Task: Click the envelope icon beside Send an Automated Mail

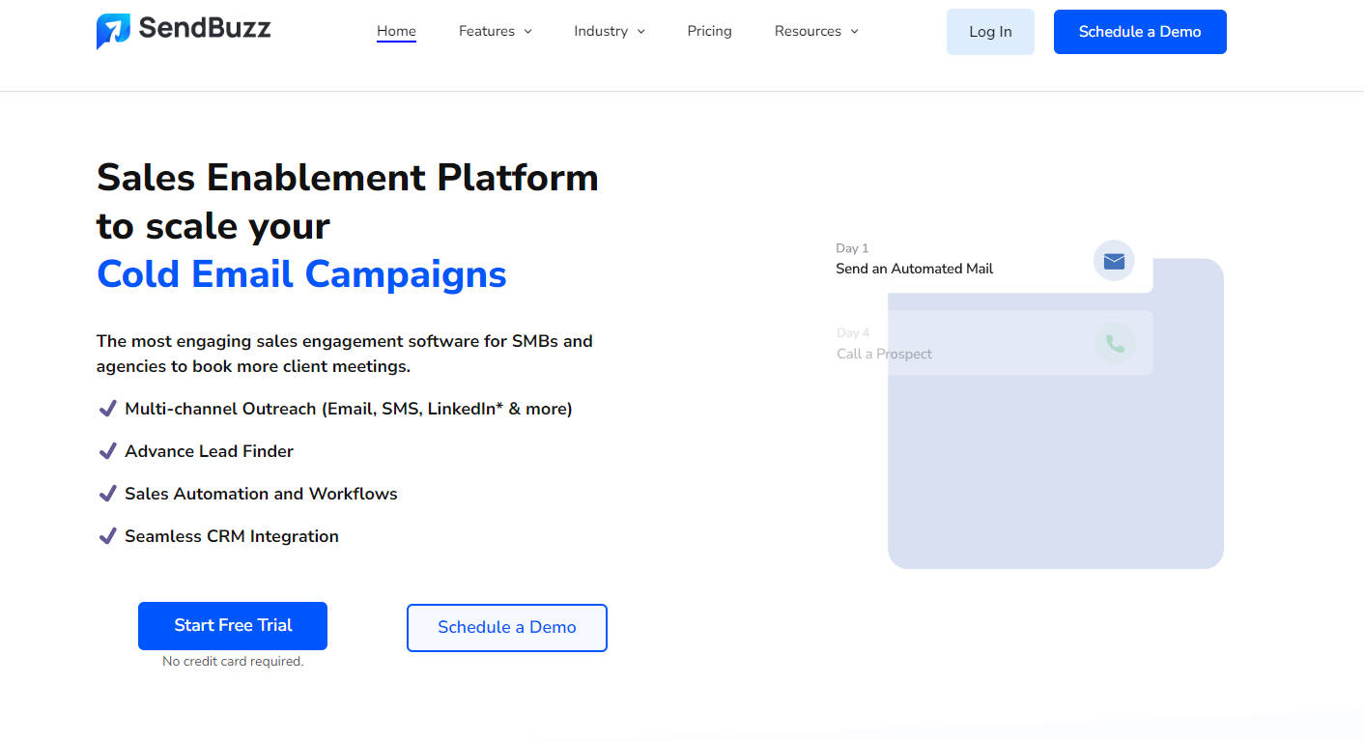Action: pos(1114,261)
